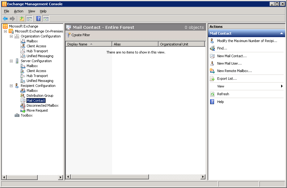The image size is (287, 188).
Task: Select Mailbox under Organization Configuration
Action: [32, 41]
